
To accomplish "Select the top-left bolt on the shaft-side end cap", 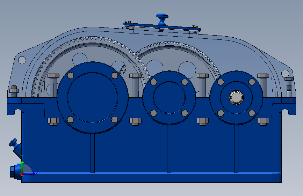I will click(221, 82).
